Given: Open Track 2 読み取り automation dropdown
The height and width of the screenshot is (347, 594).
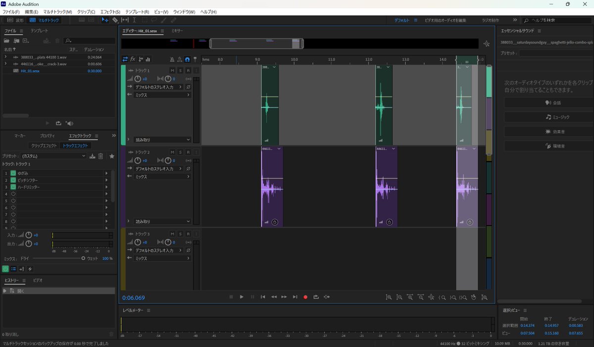Looking at the screenshot, I should tap(162, 221).
